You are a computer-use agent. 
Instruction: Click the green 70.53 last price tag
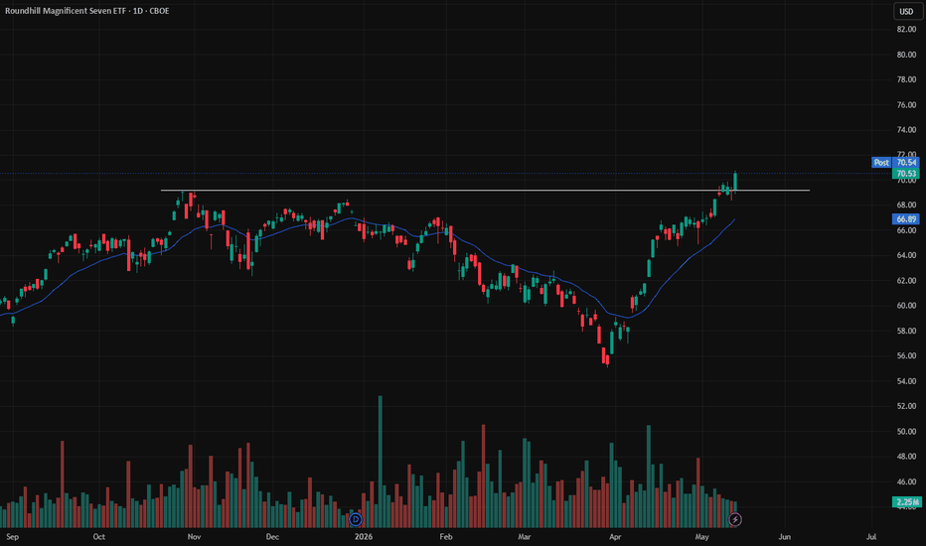click(x=906, y=174)
